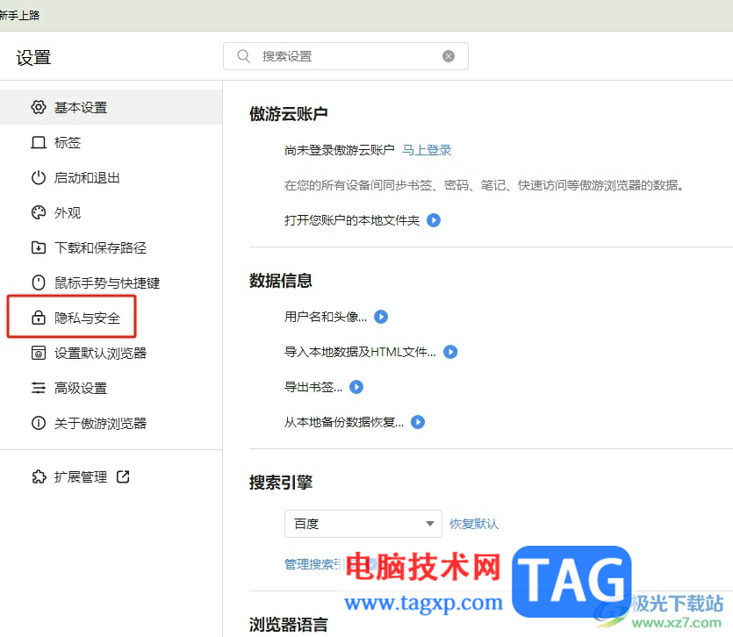This screenshot has height=637, width=733.
Task: Click the gear icon beside 基本设置
Action: [39, 107]
